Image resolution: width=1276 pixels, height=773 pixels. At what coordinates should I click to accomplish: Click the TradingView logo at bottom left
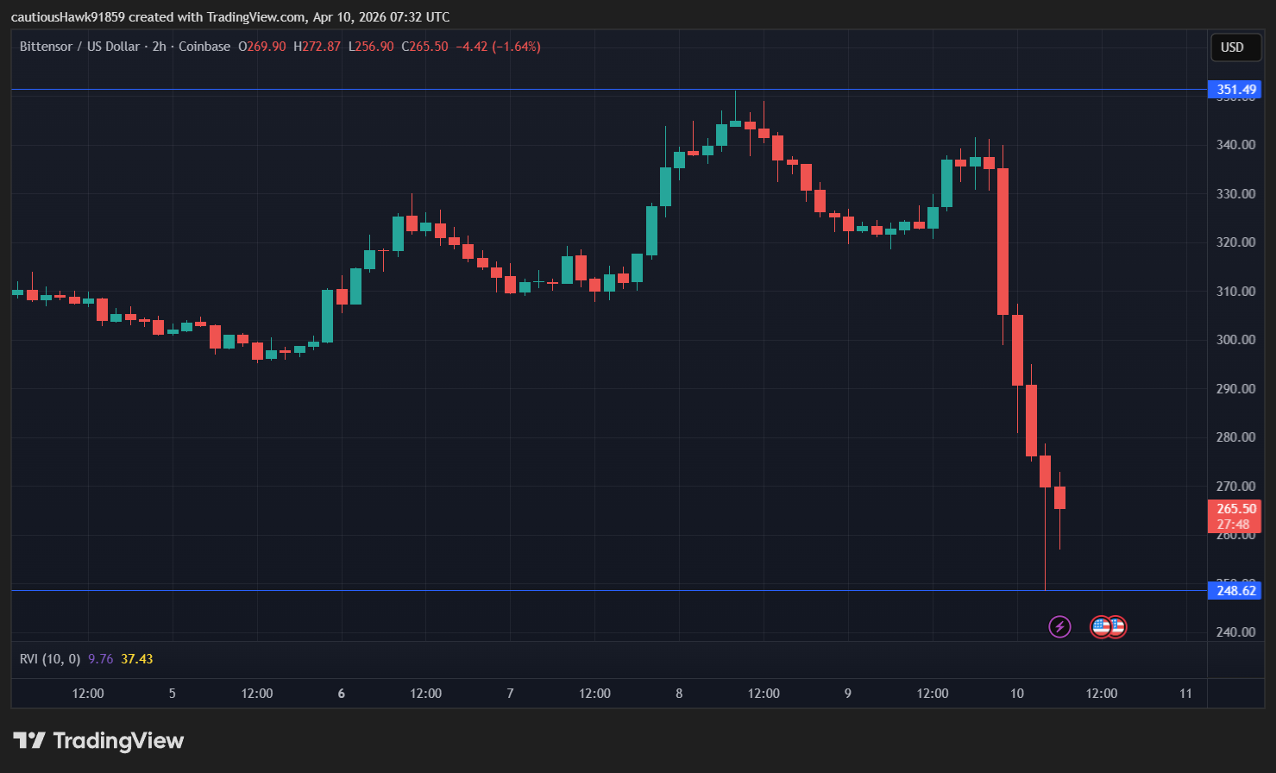click(98, 740)
